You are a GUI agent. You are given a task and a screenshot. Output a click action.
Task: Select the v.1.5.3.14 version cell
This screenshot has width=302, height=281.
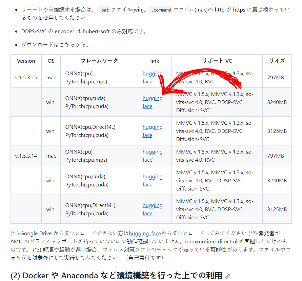26,156
